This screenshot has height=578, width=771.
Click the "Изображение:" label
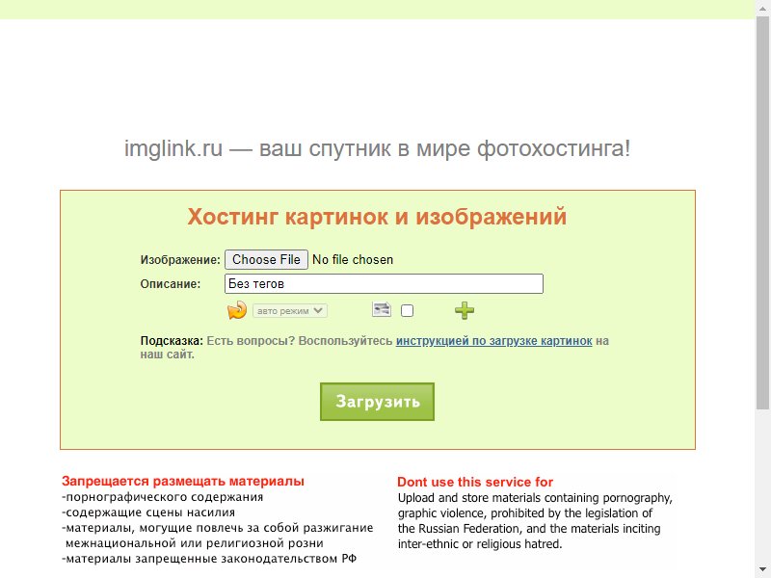click(x=180, y=260)
